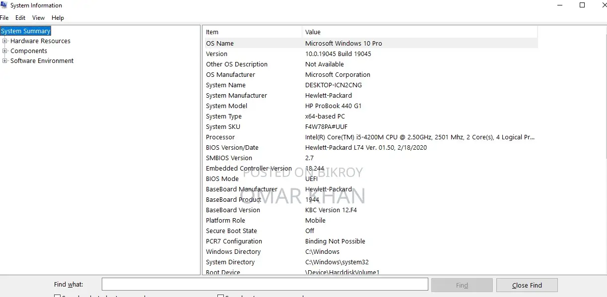Open the File menu
607x297 pixels.
click(4, 18)
